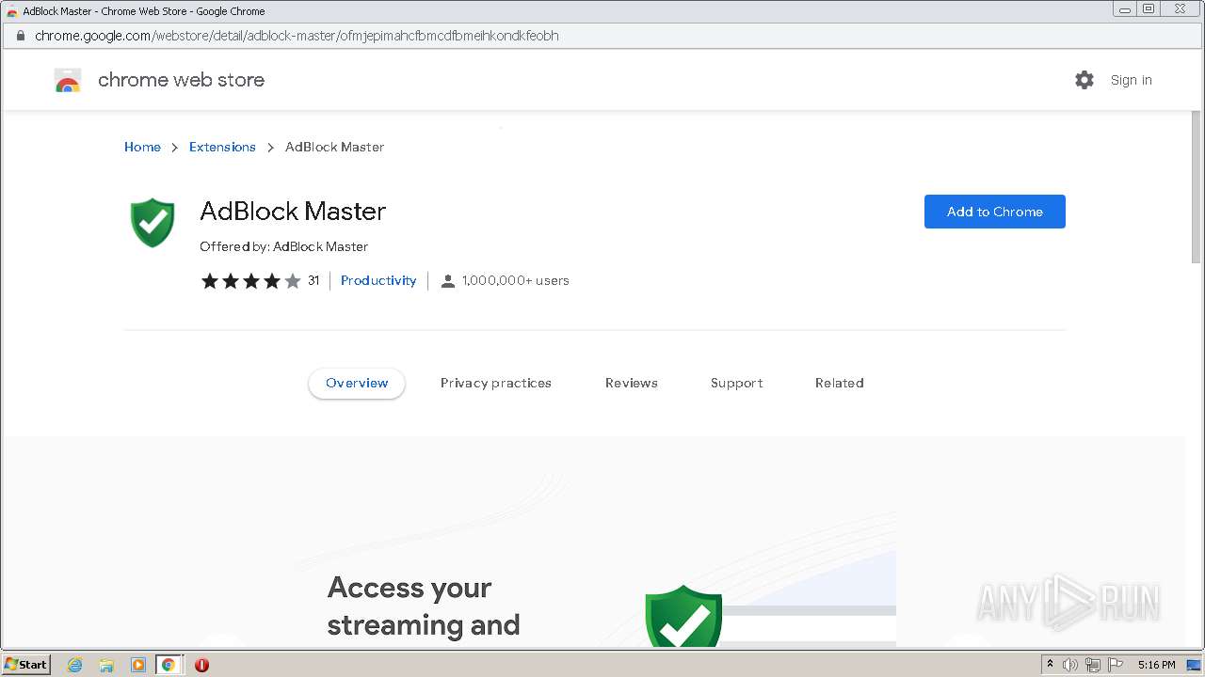Add AdBlock Master to Chrome
This screenshot has width=1205, height=677.
coord(995,212)
